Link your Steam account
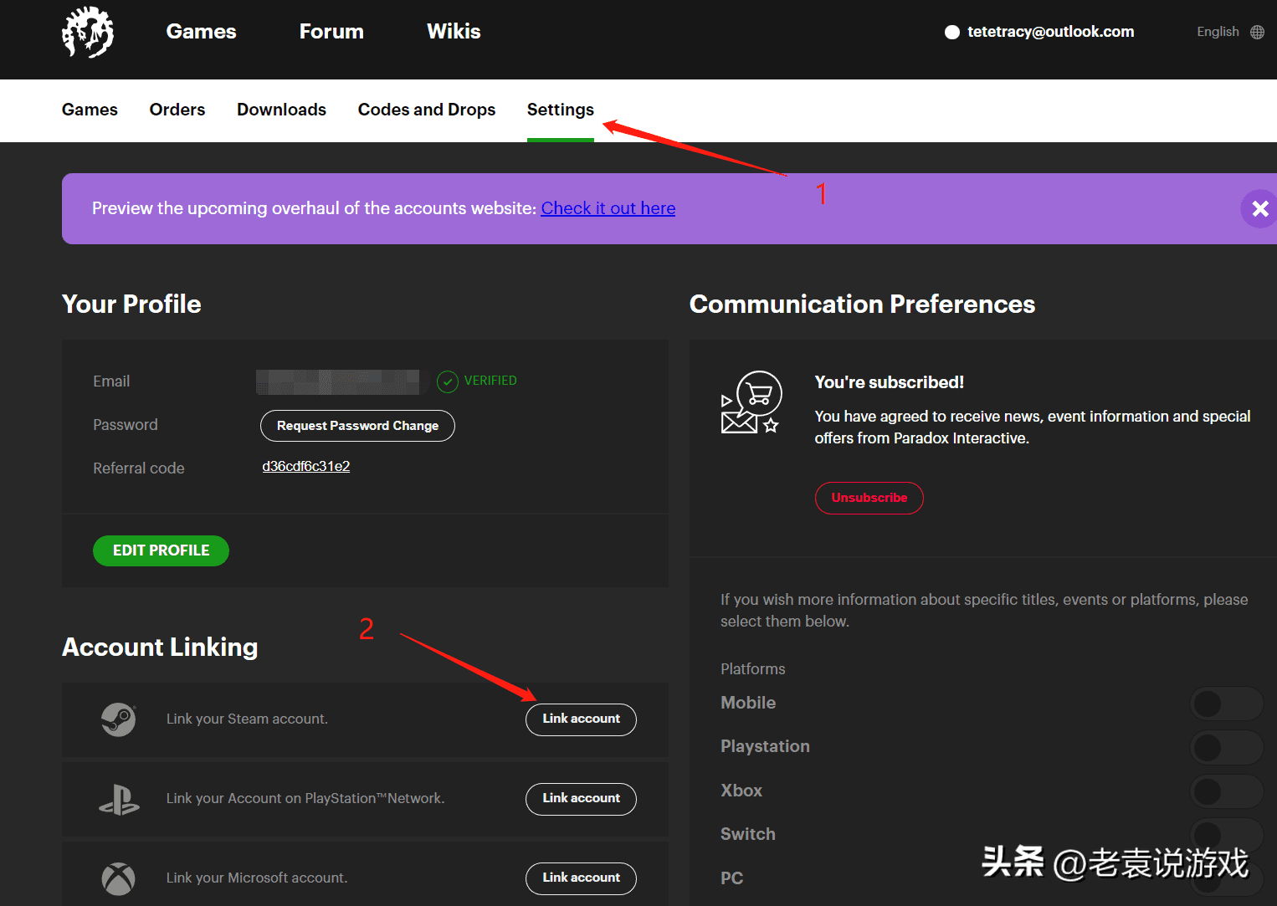This screenshot has width=1277, height=906. pyautogui.click(x=581, y=719)
